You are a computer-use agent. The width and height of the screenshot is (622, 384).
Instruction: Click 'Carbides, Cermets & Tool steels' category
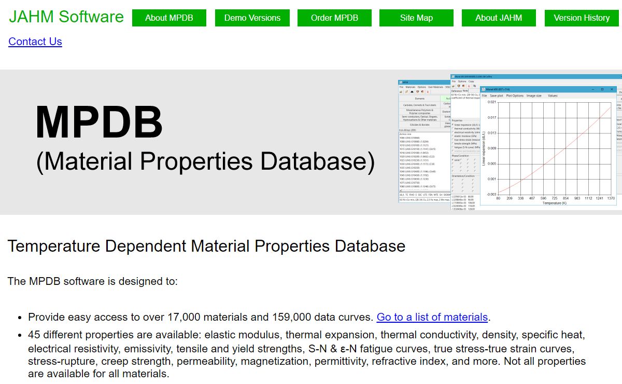419,105
